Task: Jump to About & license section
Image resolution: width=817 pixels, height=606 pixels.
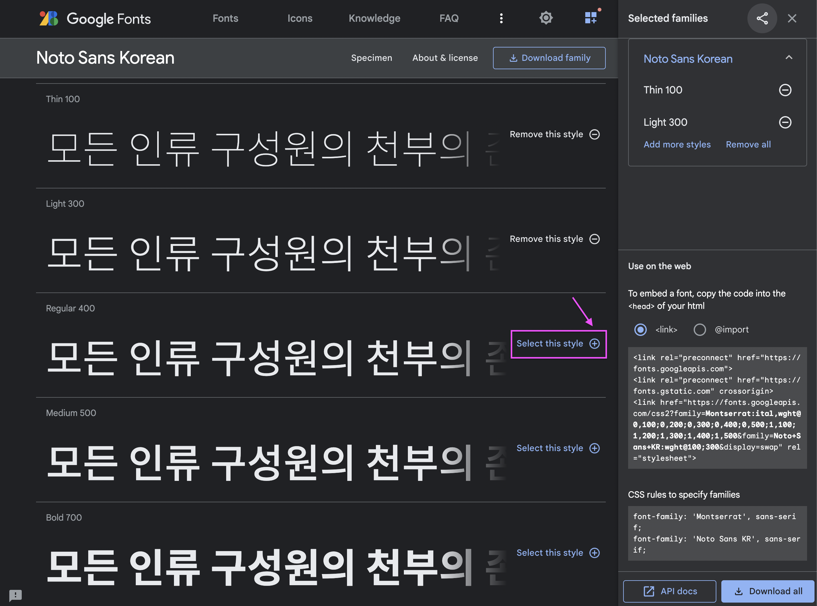Action: [445, 58]
